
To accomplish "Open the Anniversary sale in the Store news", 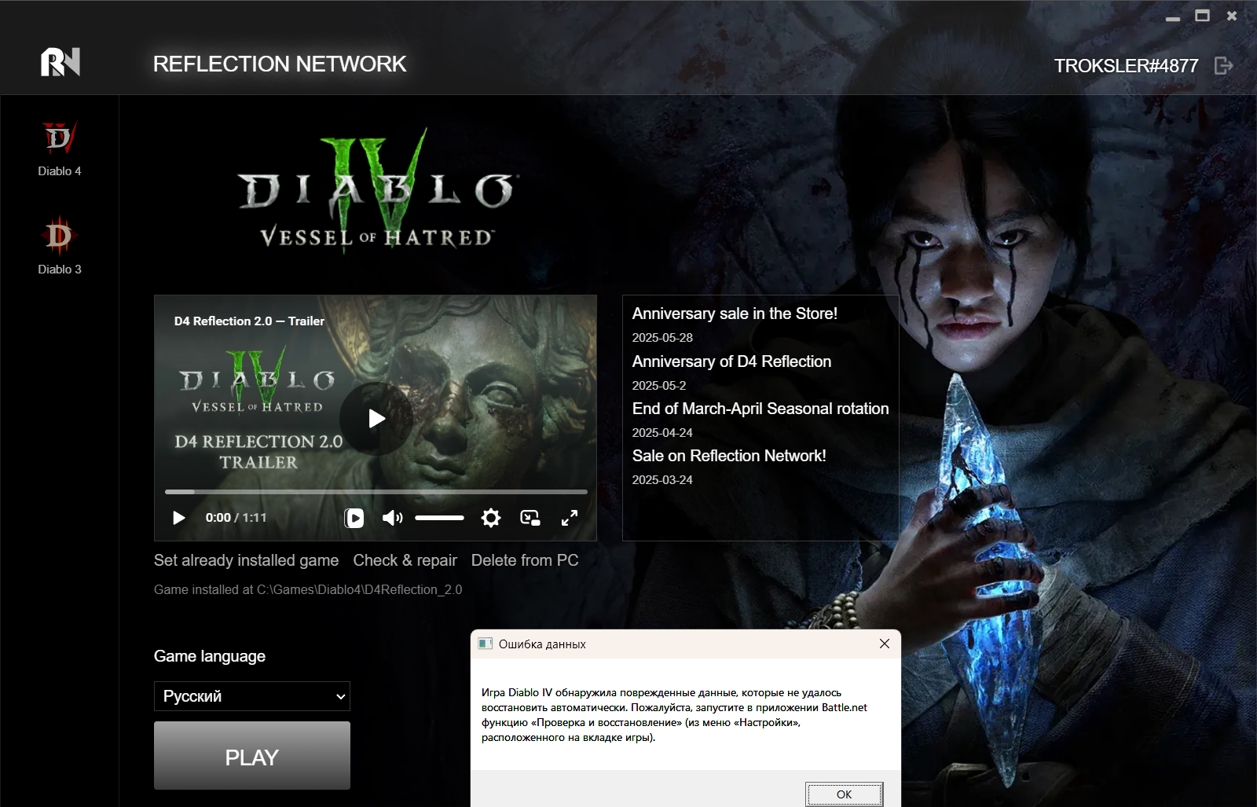I will [x=735, y=314].
